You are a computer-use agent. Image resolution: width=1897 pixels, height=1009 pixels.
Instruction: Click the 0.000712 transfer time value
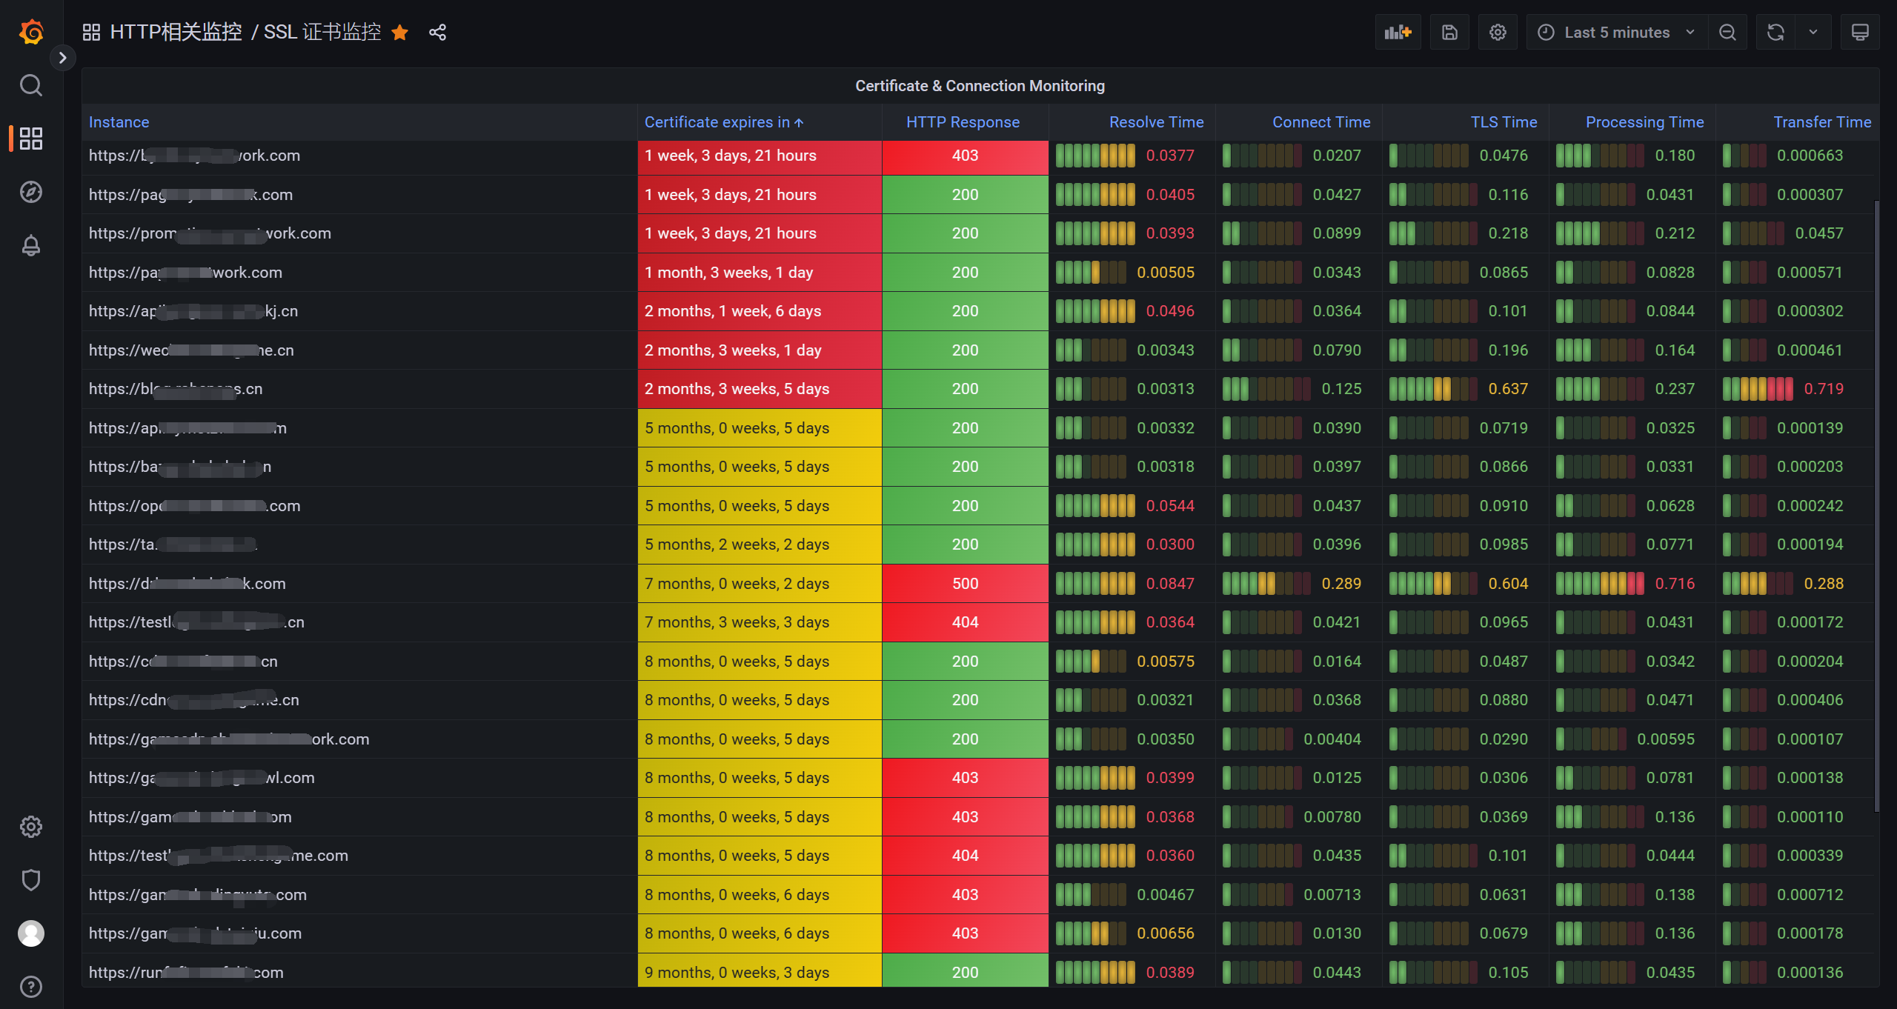pyautogui.click(x=1810, y=895)
